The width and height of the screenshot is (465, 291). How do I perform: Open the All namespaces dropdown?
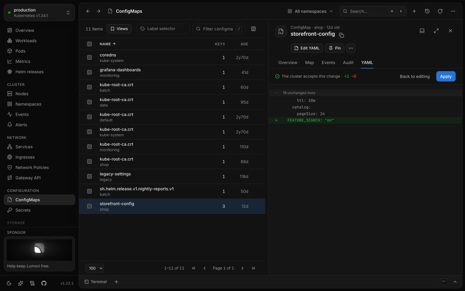310,11
